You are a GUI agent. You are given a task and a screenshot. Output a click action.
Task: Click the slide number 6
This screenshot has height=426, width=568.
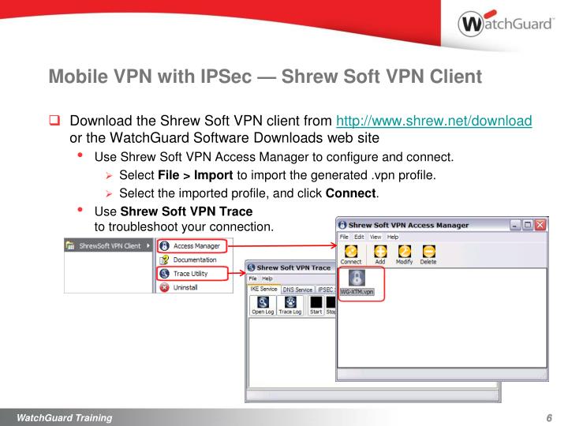click(549, 417)
